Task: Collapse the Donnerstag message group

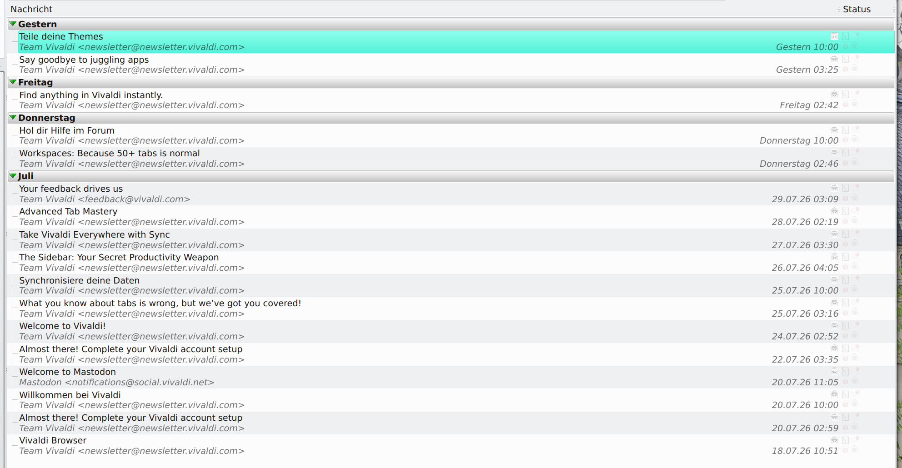Action: coord(13,118)
